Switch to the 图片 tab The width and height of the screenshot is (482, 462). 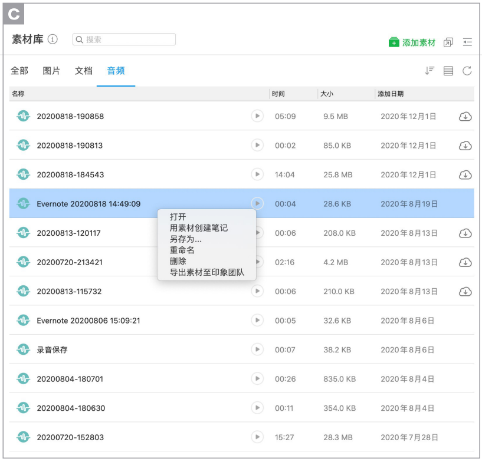coord(51,71)
